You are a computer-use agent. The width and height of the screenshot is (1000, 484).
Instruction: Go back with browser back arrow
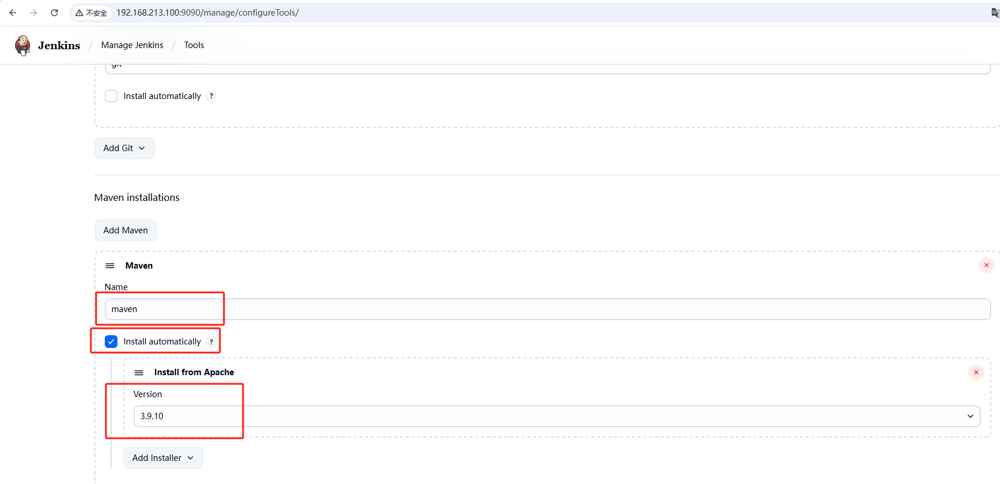(x=13, y=13)
